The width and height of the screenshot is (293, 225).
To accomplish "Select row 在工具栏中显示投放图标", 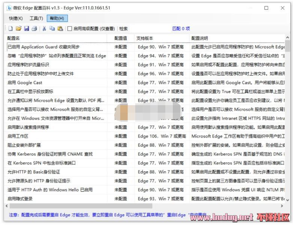I will coord(145,92).
